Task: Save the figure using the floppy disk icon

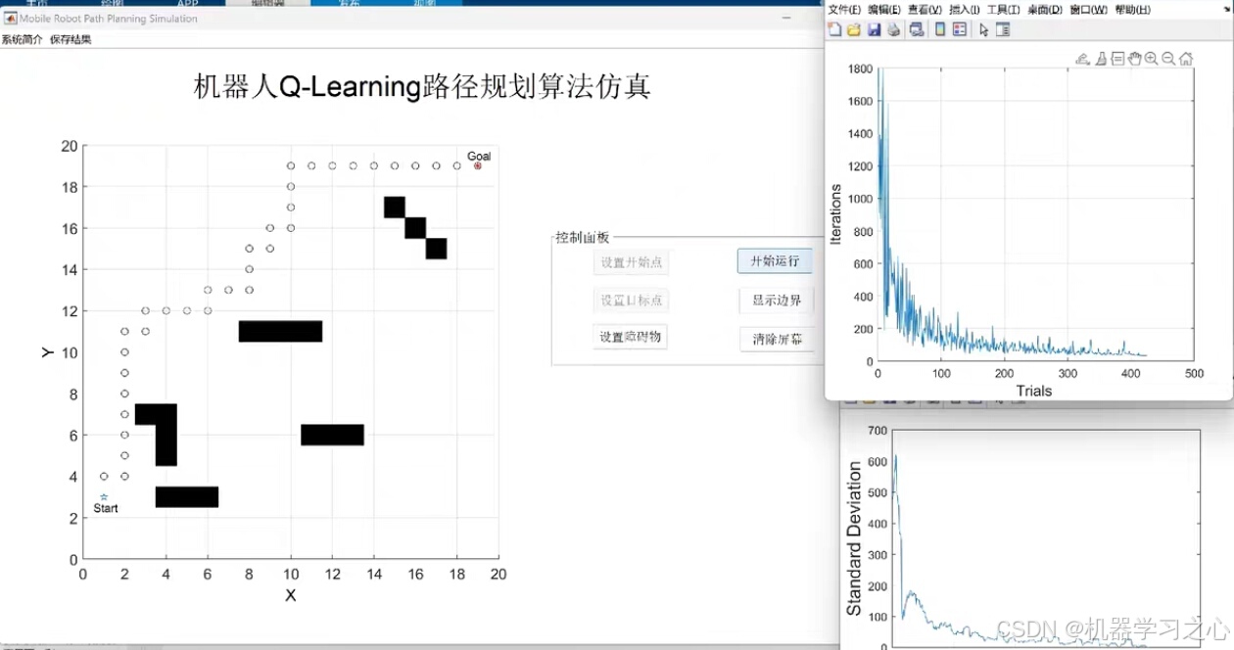Action: coord(874,30)
